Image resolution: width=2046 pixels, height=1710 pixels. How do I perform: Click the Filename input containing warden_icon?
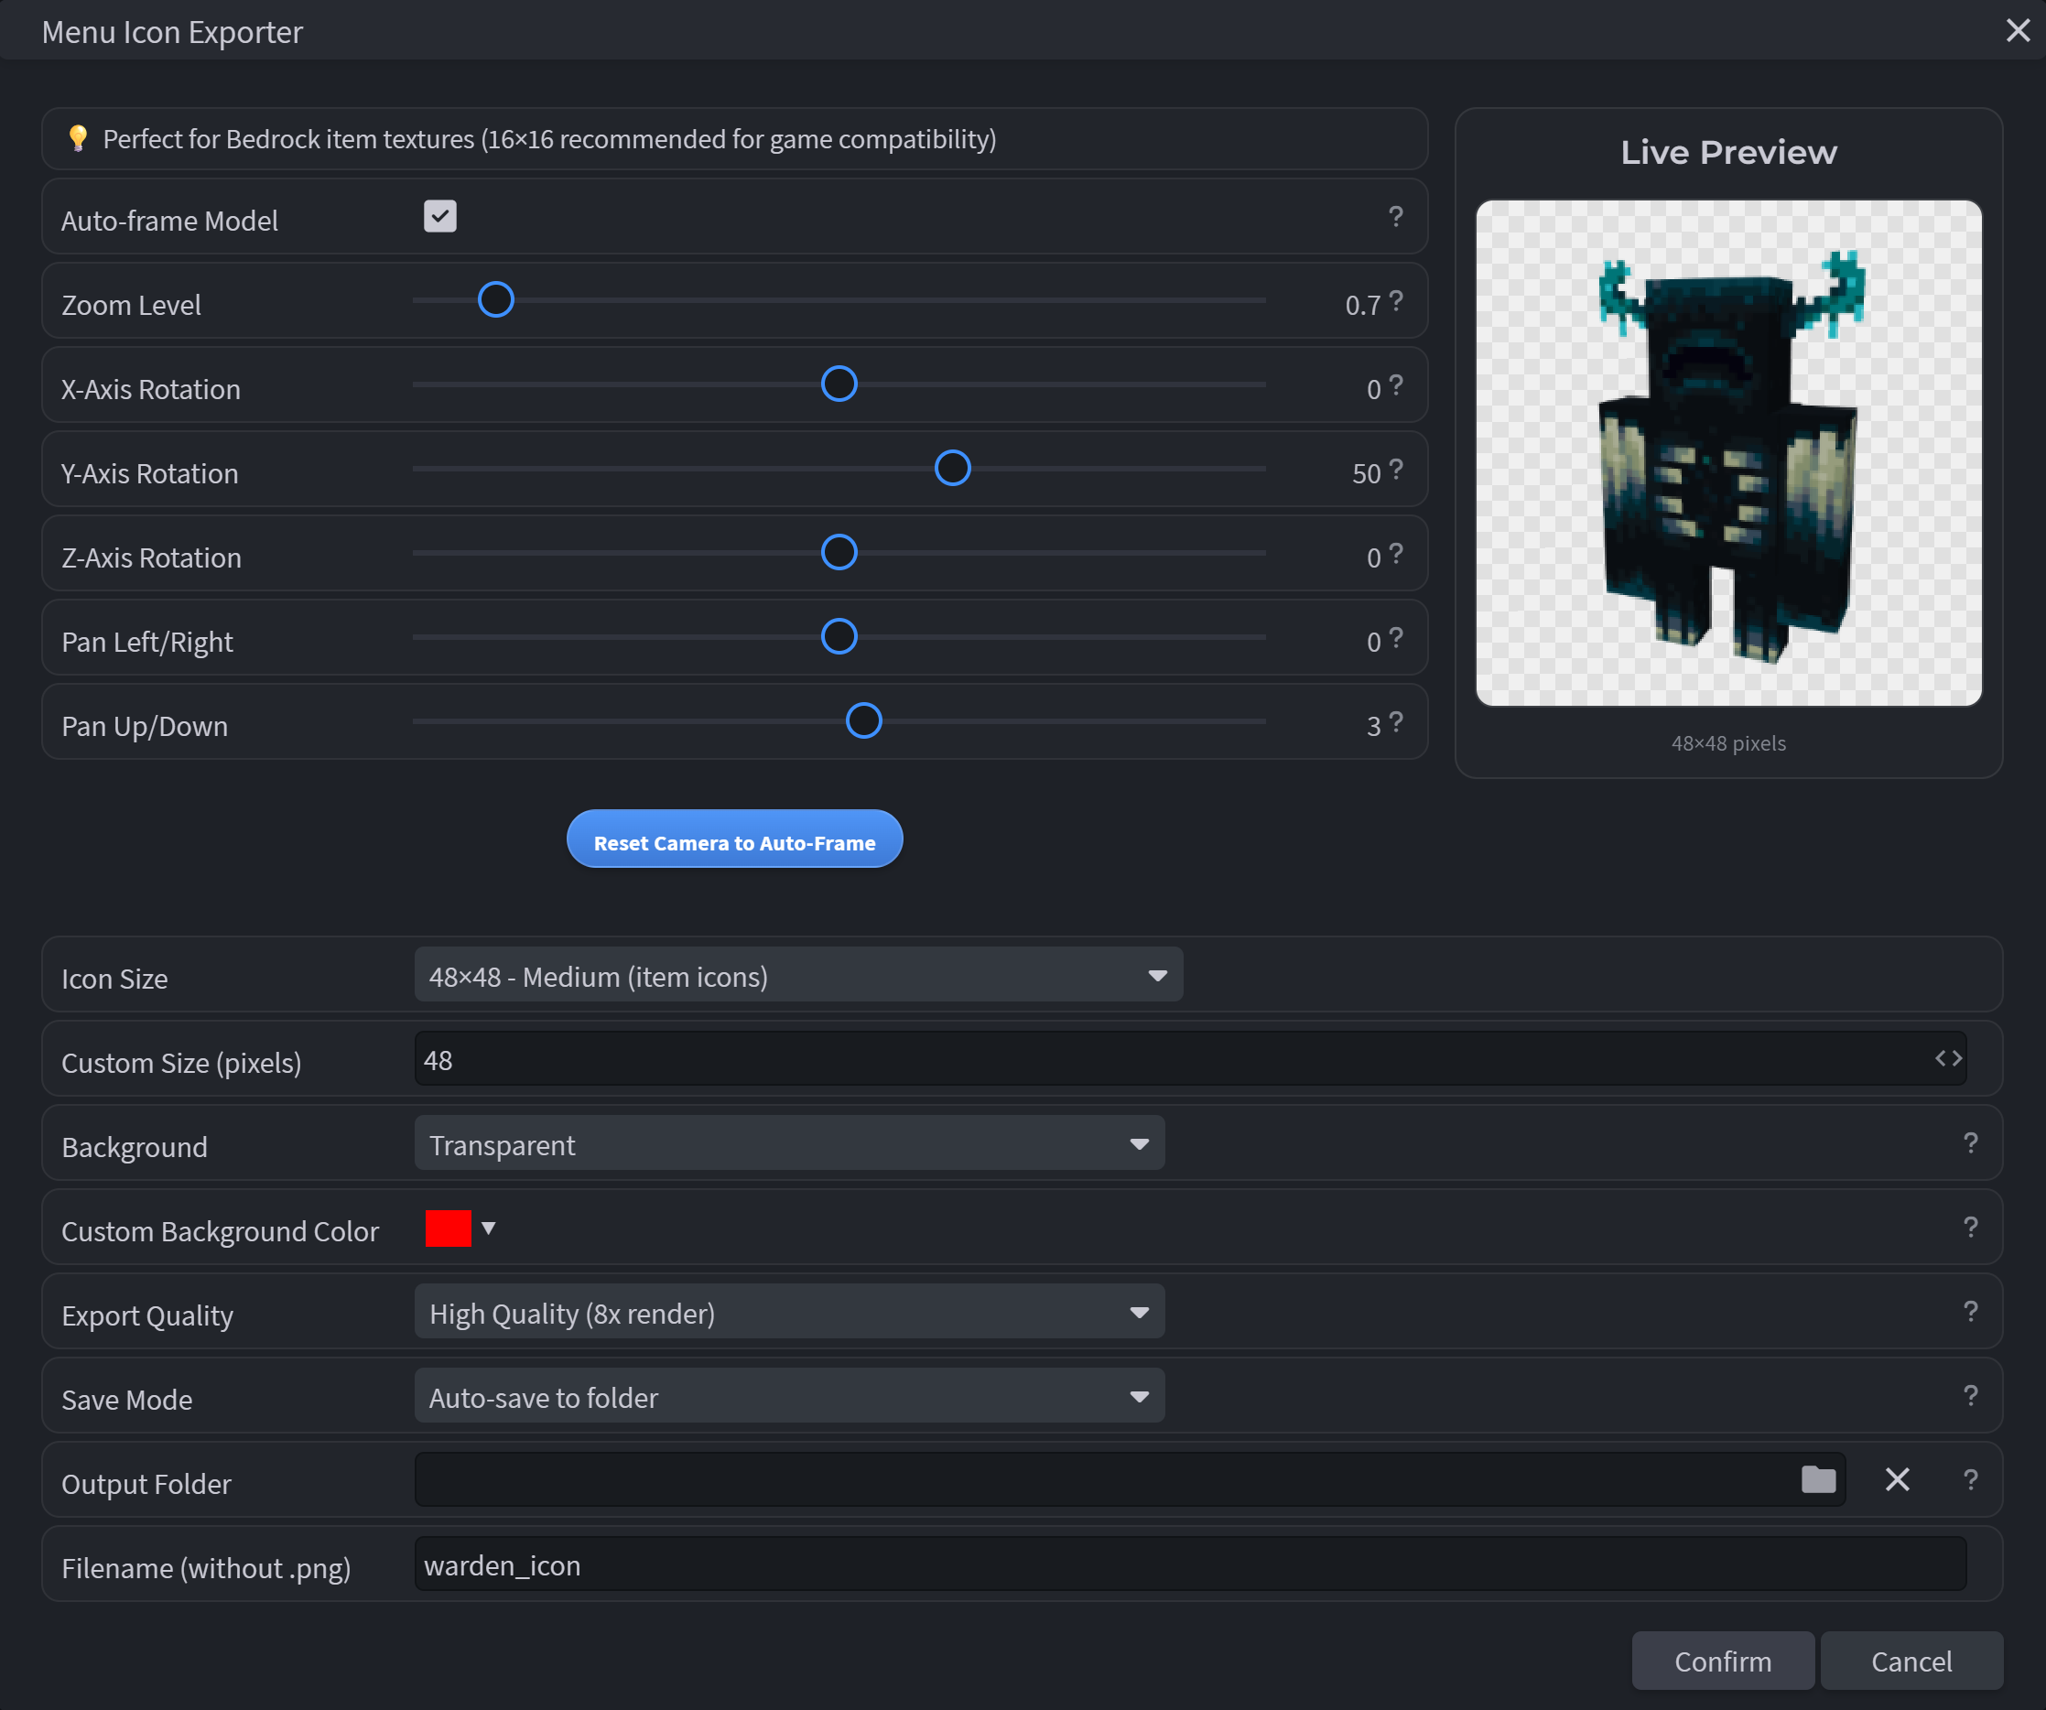1189,1564
